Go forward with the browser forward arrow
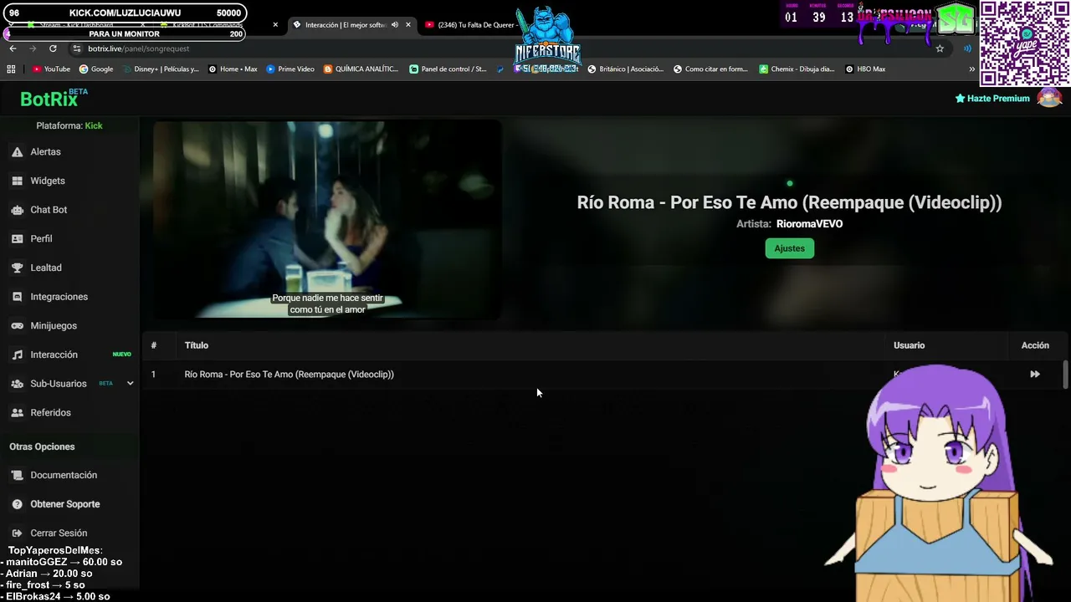This screenshot has width=1071, height=602. point(33,48)
